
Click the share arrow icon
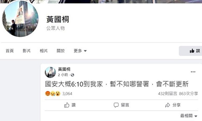pos(168,105)
